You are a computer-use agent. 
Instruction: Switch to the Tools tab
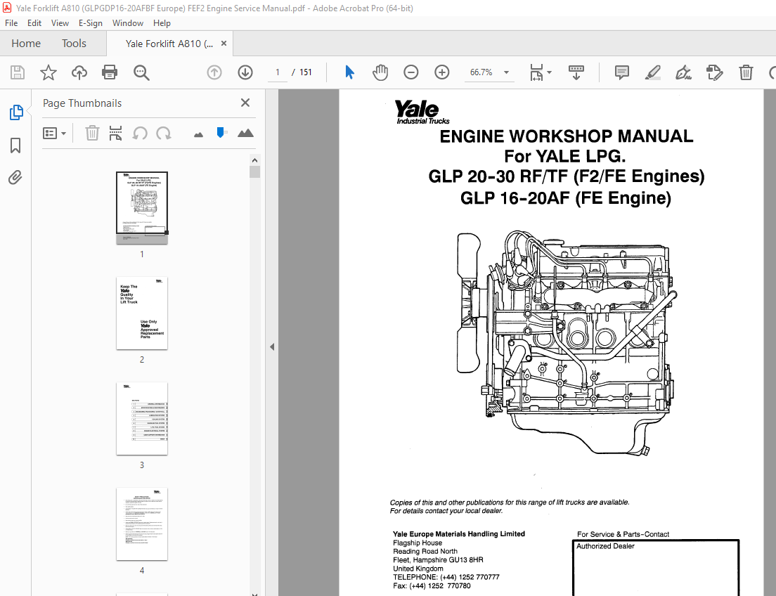click(x=74, y=44)
